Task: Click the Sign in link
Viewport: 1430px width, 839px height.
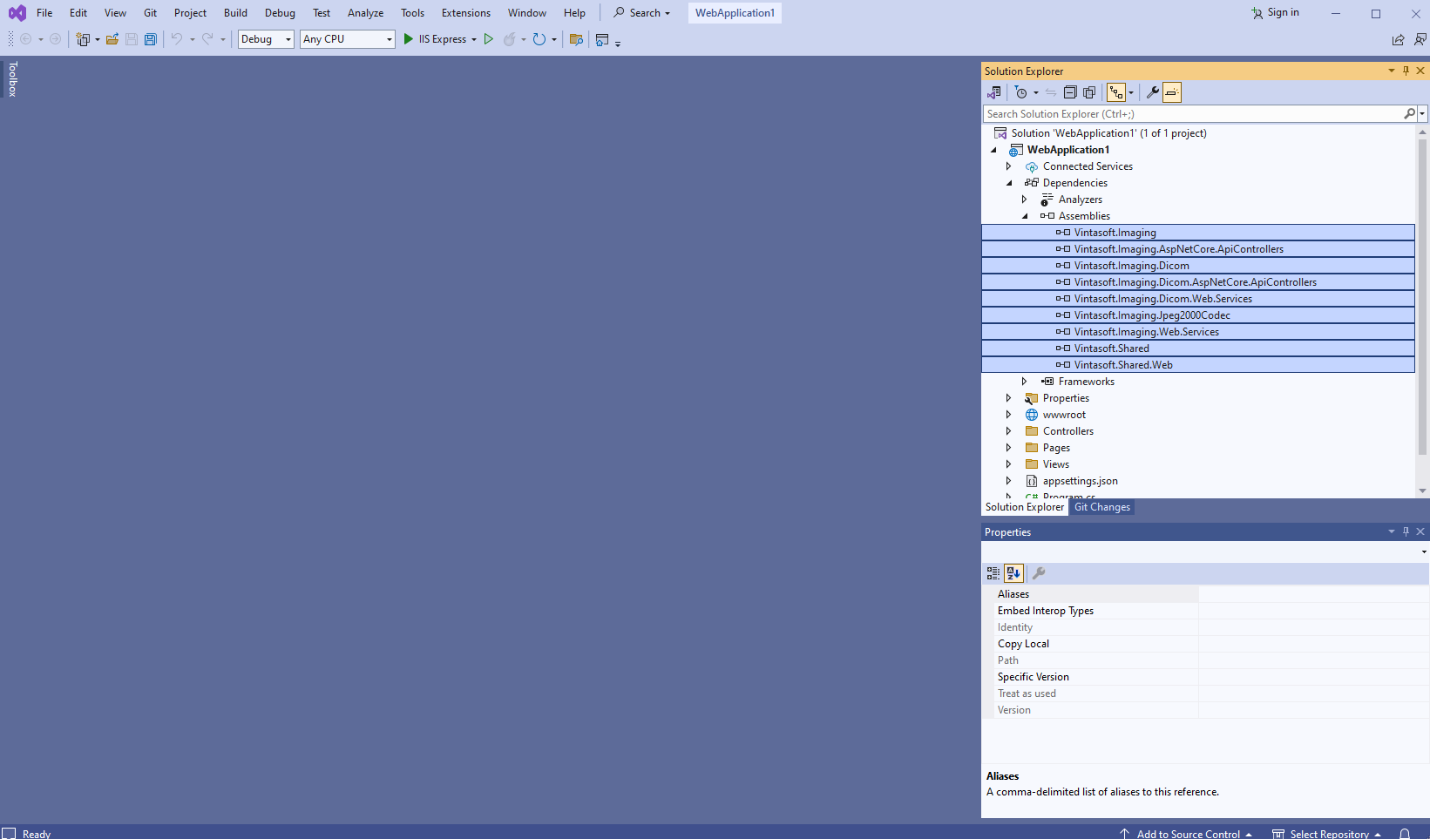Action: tap(1276, 12)
